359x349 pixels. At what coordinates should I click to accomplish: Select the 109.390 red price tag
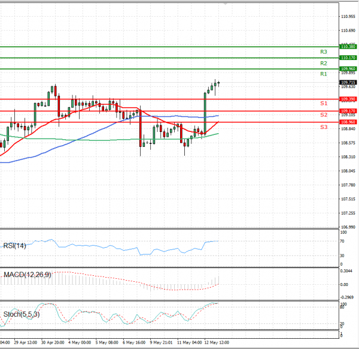[x=348, y=99]
